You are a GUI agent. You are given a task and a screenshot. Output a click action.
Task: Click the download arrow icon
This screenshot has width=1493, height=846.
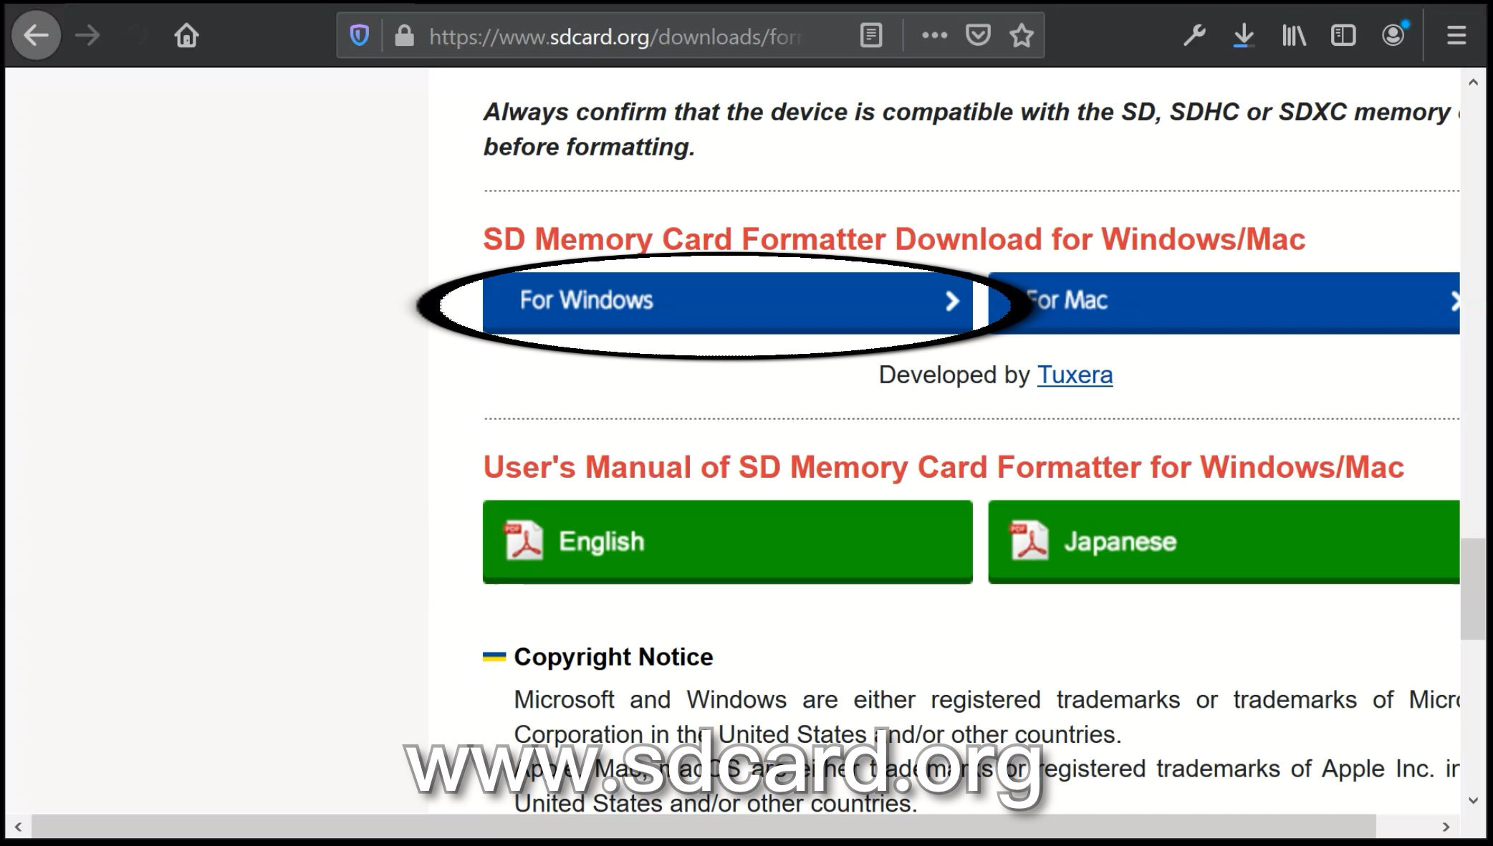[x=1244, y=36]
